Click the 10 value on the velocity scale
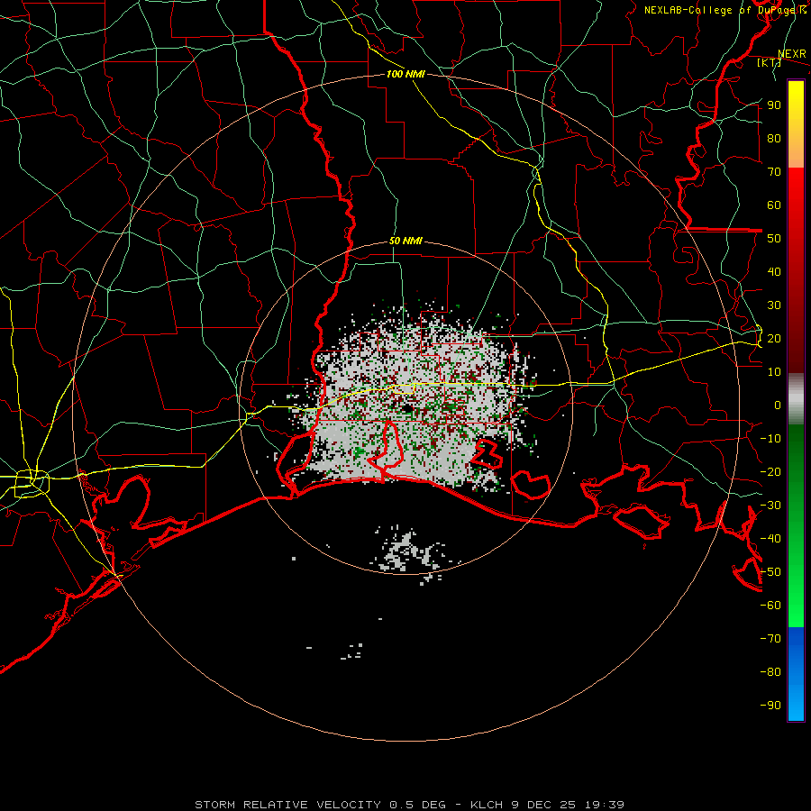The image size is (811, 811). pyautogui.click(x=774, y=372)
